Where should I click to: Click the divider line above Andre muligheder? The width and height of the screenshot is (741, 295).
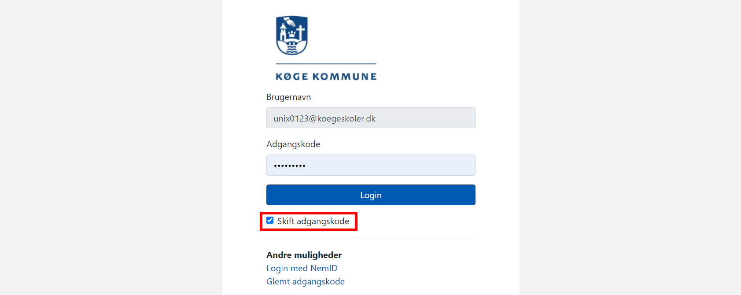[x=371, y=239]
